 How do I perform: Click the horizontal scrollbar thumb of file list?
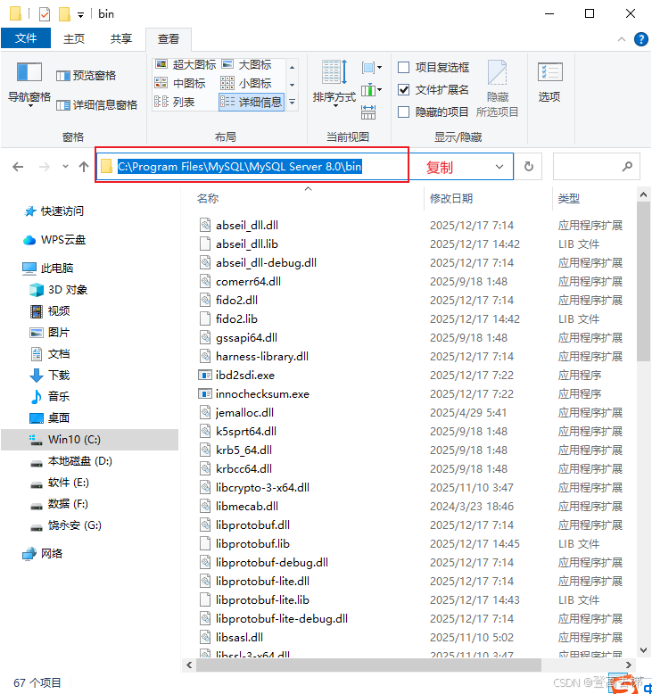368,665
